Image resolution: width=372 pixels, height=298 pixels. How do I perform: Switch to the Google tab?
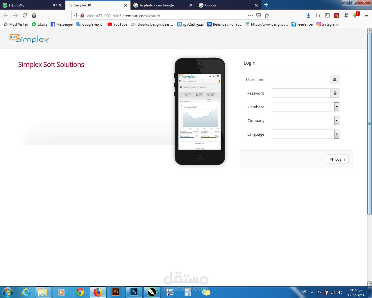pos(228,5)
